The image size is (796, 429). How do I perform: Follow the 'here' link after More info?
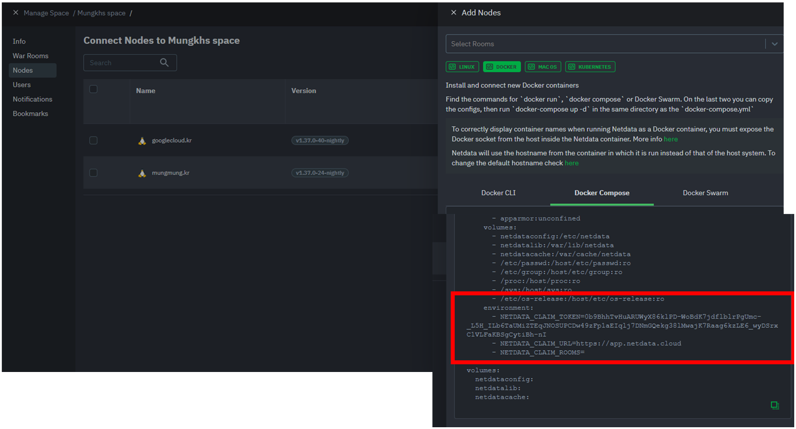pos(670,139)
